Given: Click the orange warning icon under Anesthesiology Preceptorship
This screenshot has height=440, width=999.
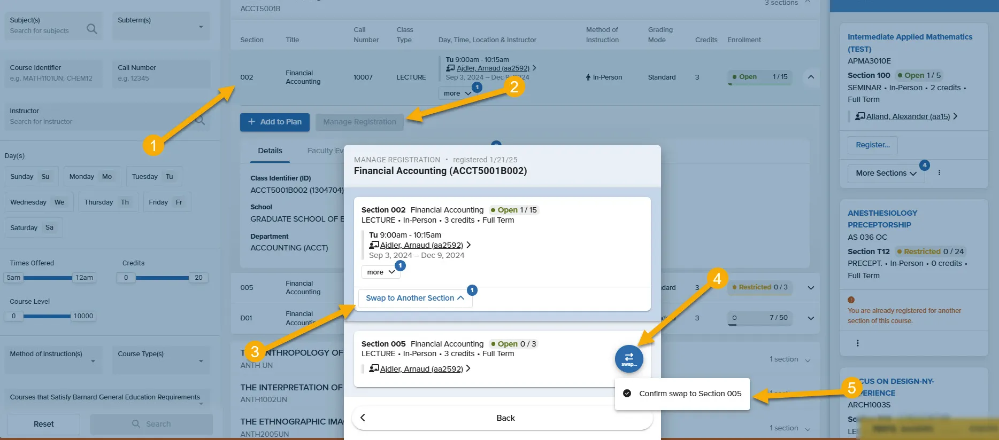Looking at the screenshot, I should pyautogui.click(x=851, y=300).
